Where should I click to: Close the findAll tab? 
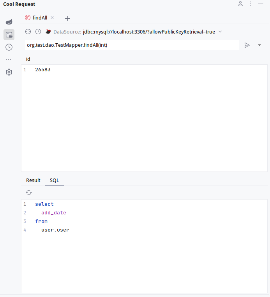point(53,18)
